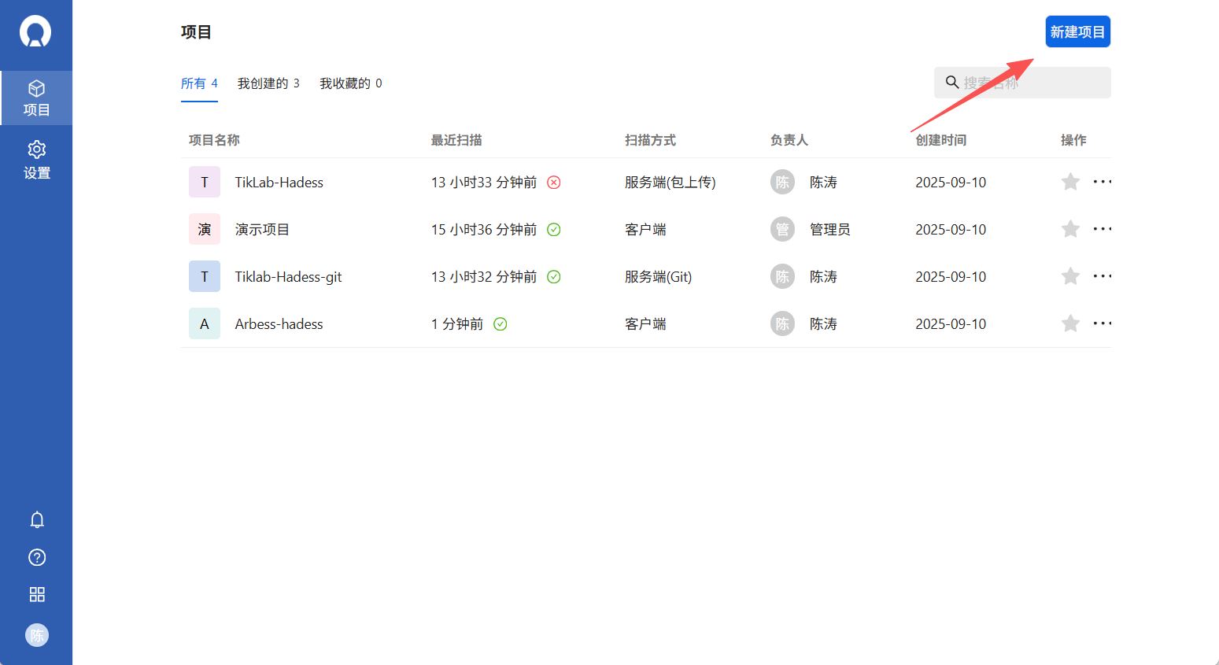Open the notification bell
Image resolution: width=1219 pixels, height=665 pixels.
37,520
